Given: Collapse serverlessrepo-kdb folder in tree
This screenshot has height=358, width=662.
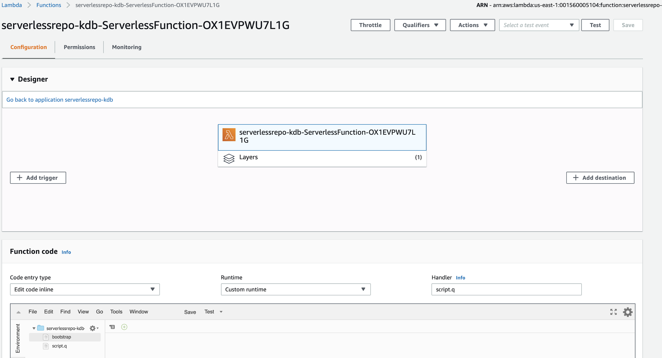Looking at the screenshot, I should pos(34,328).
